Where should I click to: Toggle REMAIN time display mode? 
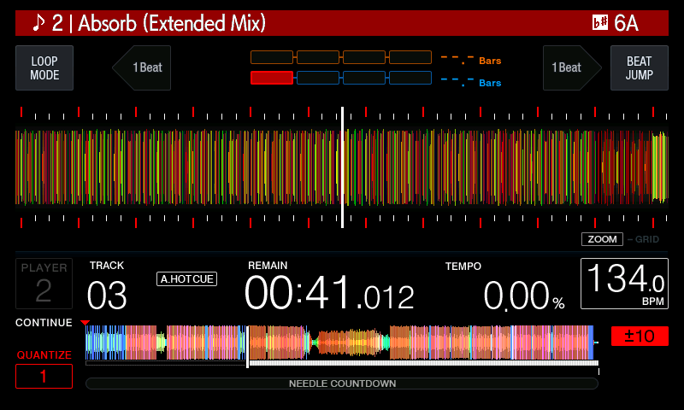(x=268, y=266)
